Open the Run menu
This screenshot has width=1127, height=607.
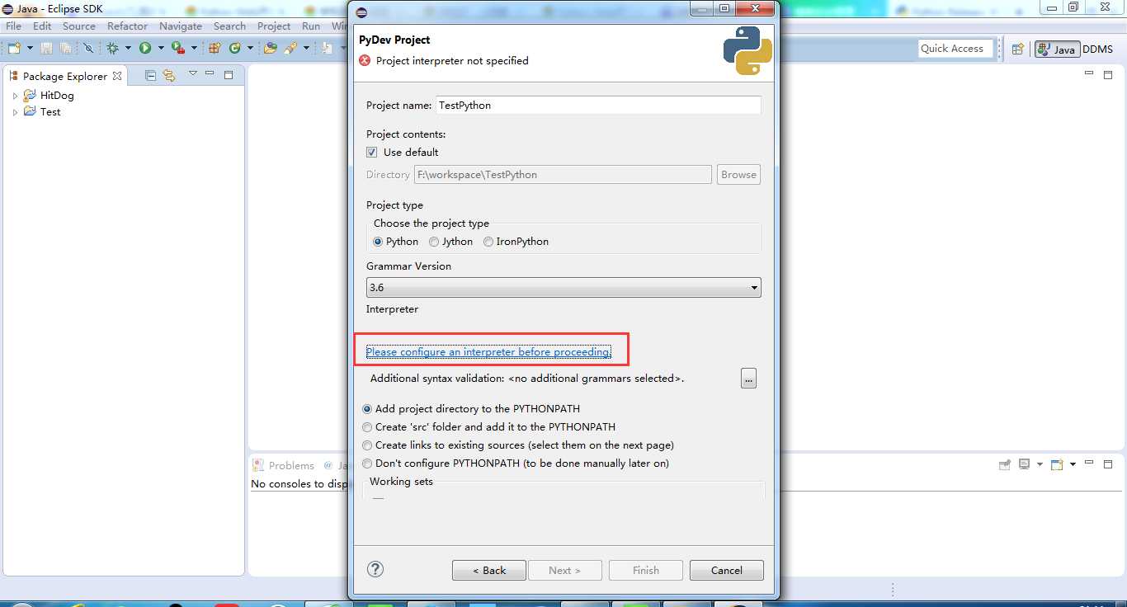tap(311, 26)
